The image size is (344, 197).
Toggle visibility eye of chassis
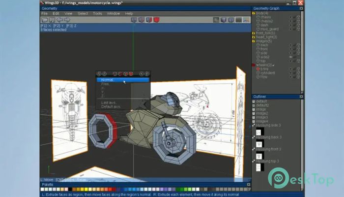click(x=291, y=17)
